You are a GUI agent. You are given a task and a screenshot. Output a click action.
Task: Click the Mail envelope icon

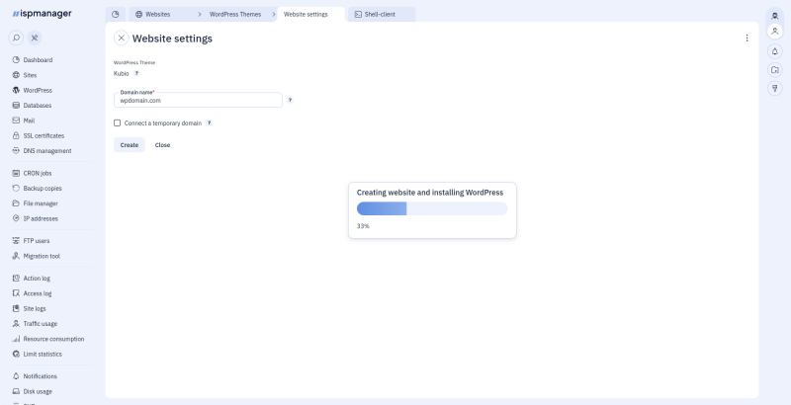tap(16, 121)
